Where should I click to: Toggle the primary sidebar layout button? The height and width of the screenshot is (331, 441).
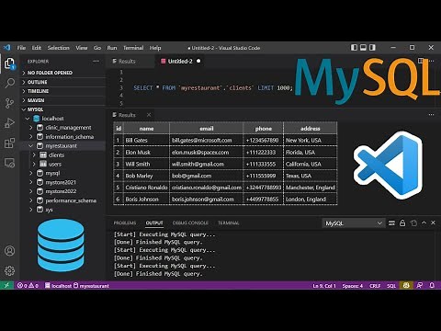pyautogui.click(x=354, y=48)
